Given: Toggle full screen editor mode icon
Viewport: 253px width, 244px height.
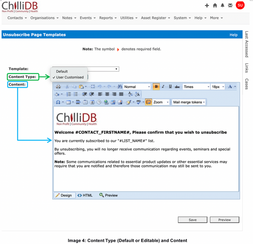Looking at the screenshot, I should [x=93, y=87].
